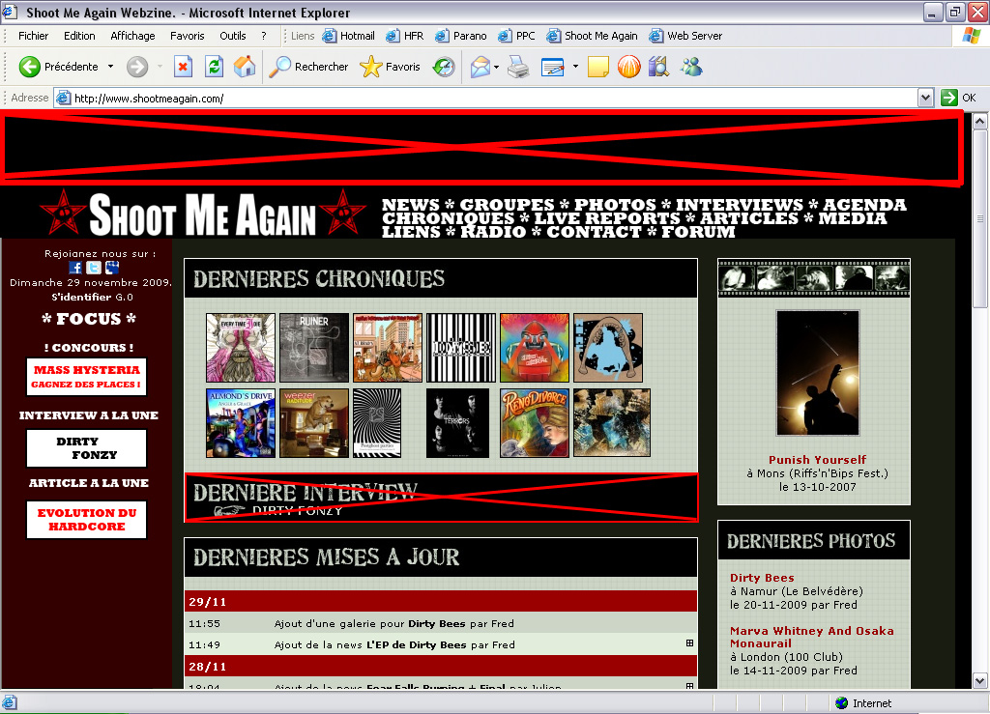Open the Outils menu
Image resolution: width=990 pixels, height=714 pixels.
tap(233, 36)
